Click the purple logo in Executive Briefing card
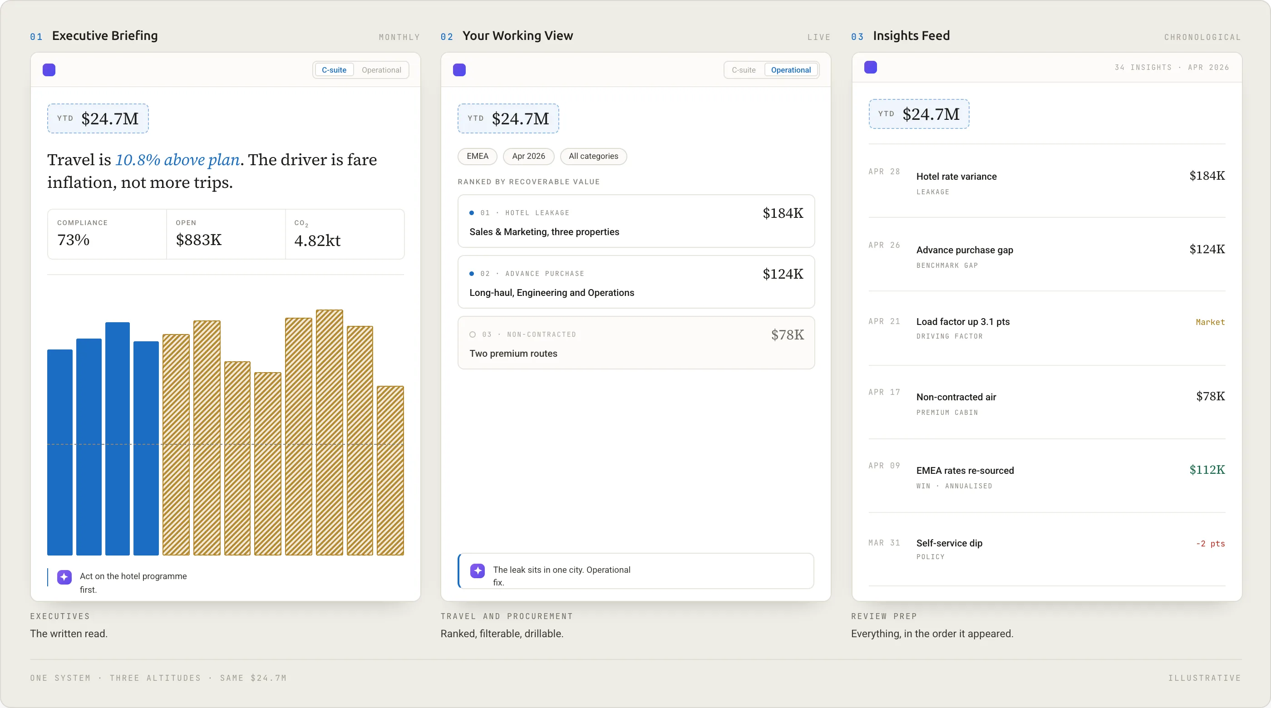 pyautogui.click(x=49, y=70)
